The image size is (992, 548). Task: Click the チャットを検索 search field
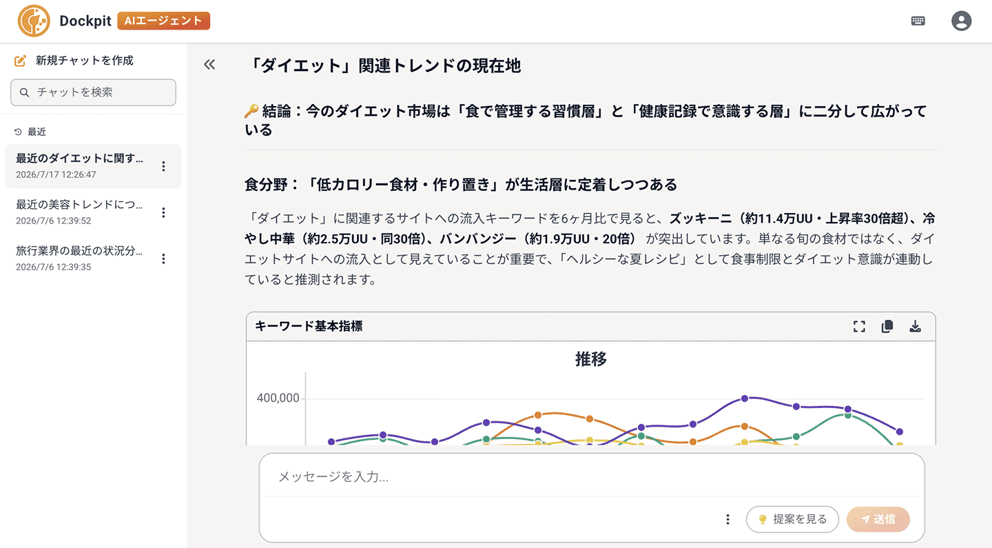point(94,92)
